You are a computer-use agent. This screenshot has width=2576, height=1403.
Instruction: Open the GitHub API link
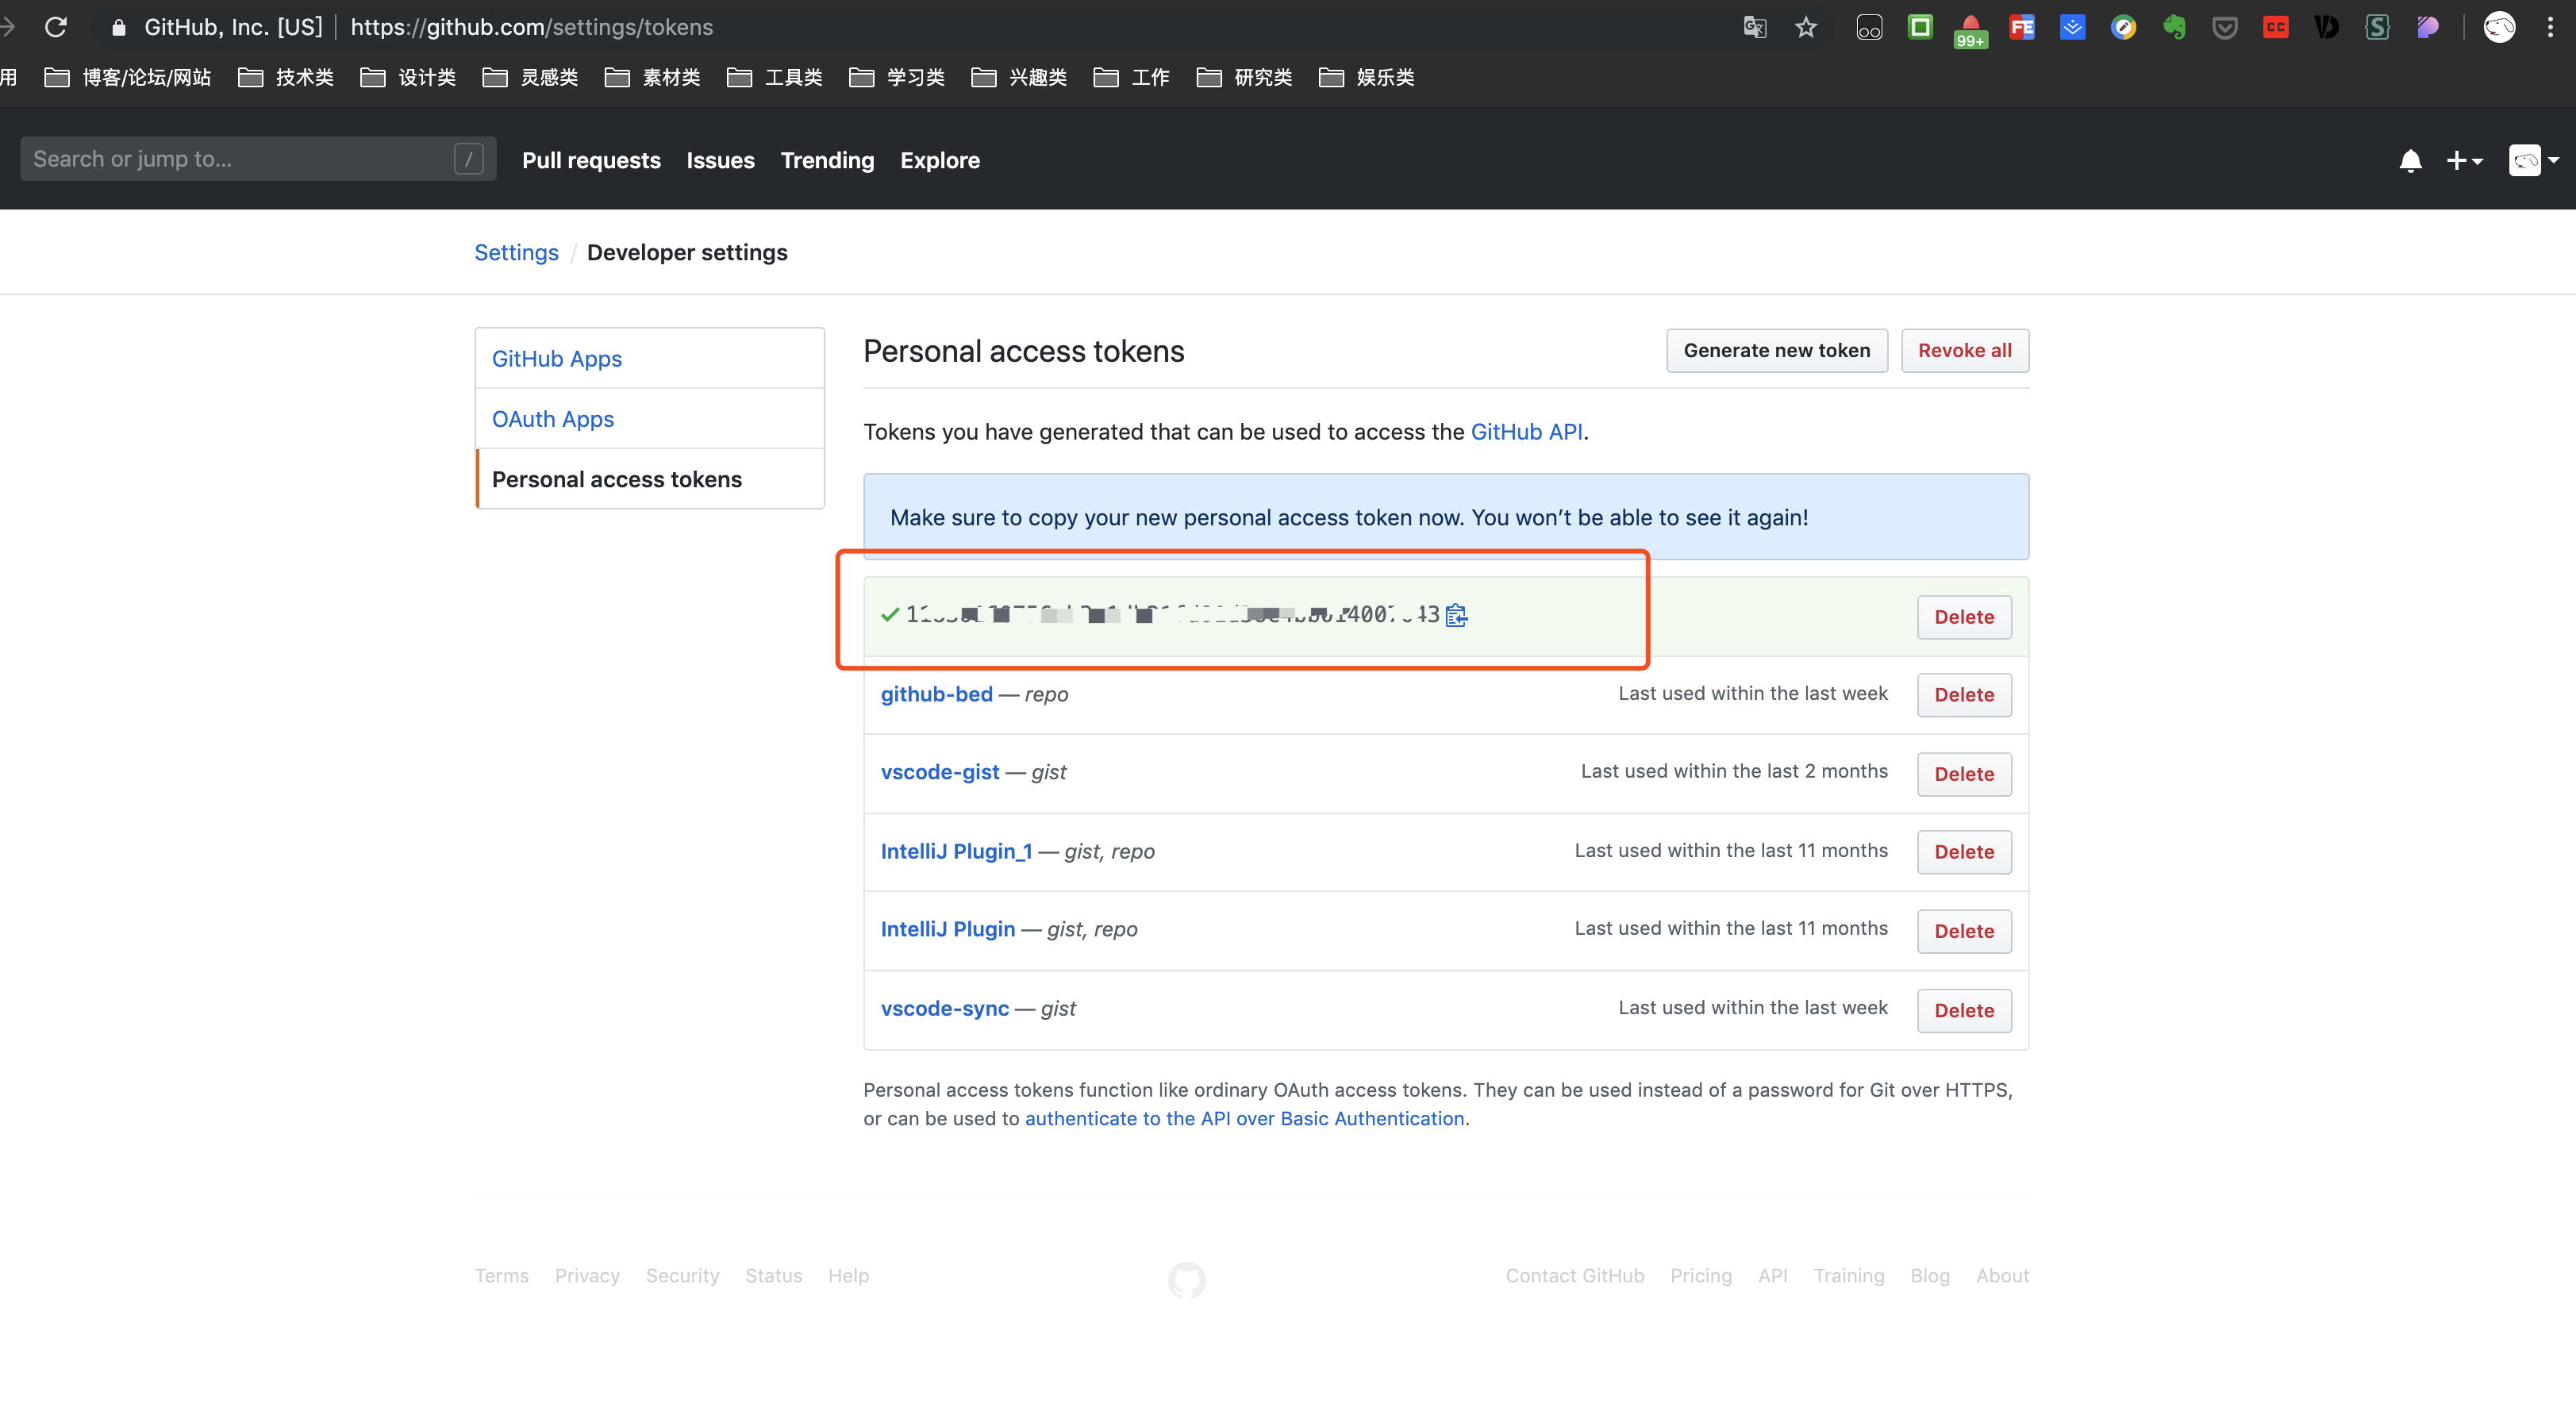(1526, 431)
